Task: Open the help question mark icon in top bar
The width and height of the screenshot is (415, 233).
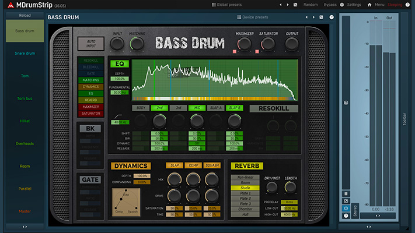Action: pyautogui.click(x=408, y=5)
